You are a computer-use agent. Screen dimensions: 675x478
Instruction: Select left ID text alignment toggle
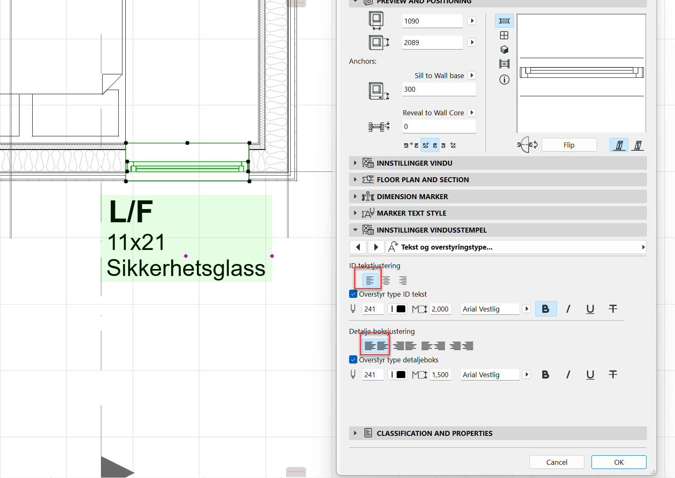pyautogui.click(x=370, y=281)
